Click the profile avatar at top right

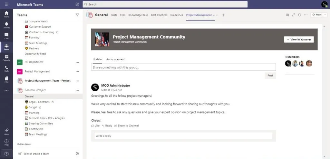pyautogui.click(x=325, y=5)
